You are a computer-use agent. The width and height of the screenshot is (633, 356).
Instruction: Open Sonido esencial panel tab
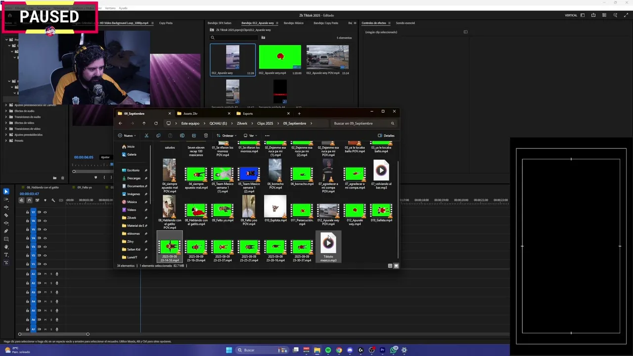click(x=405, y=23)
